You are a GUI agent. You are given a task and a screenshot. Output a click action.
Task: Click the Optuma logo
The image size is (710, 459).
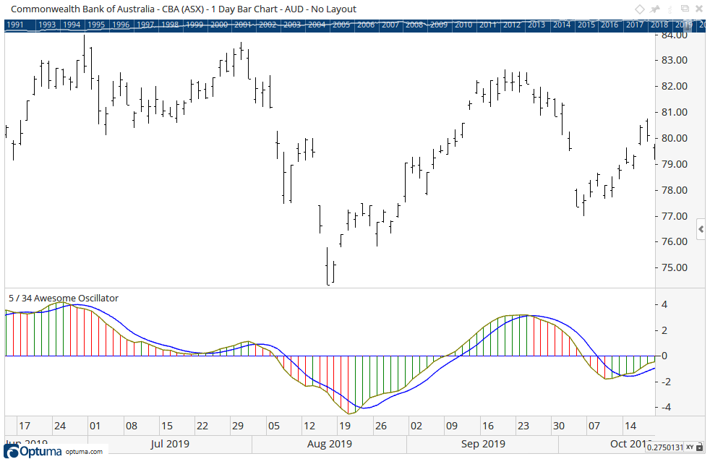tap(33, 451)
